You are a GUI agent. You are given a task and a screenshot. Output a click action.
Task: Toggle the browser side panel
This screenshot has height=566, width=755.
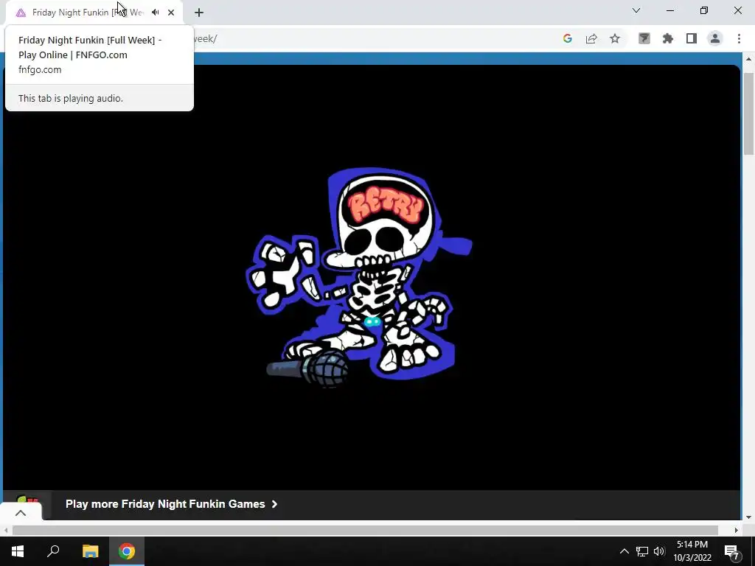click(692, 38)
